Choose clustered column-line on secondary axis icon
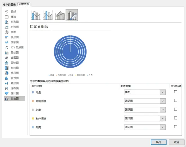Screen dimensions: 186x147 [48, 15]
